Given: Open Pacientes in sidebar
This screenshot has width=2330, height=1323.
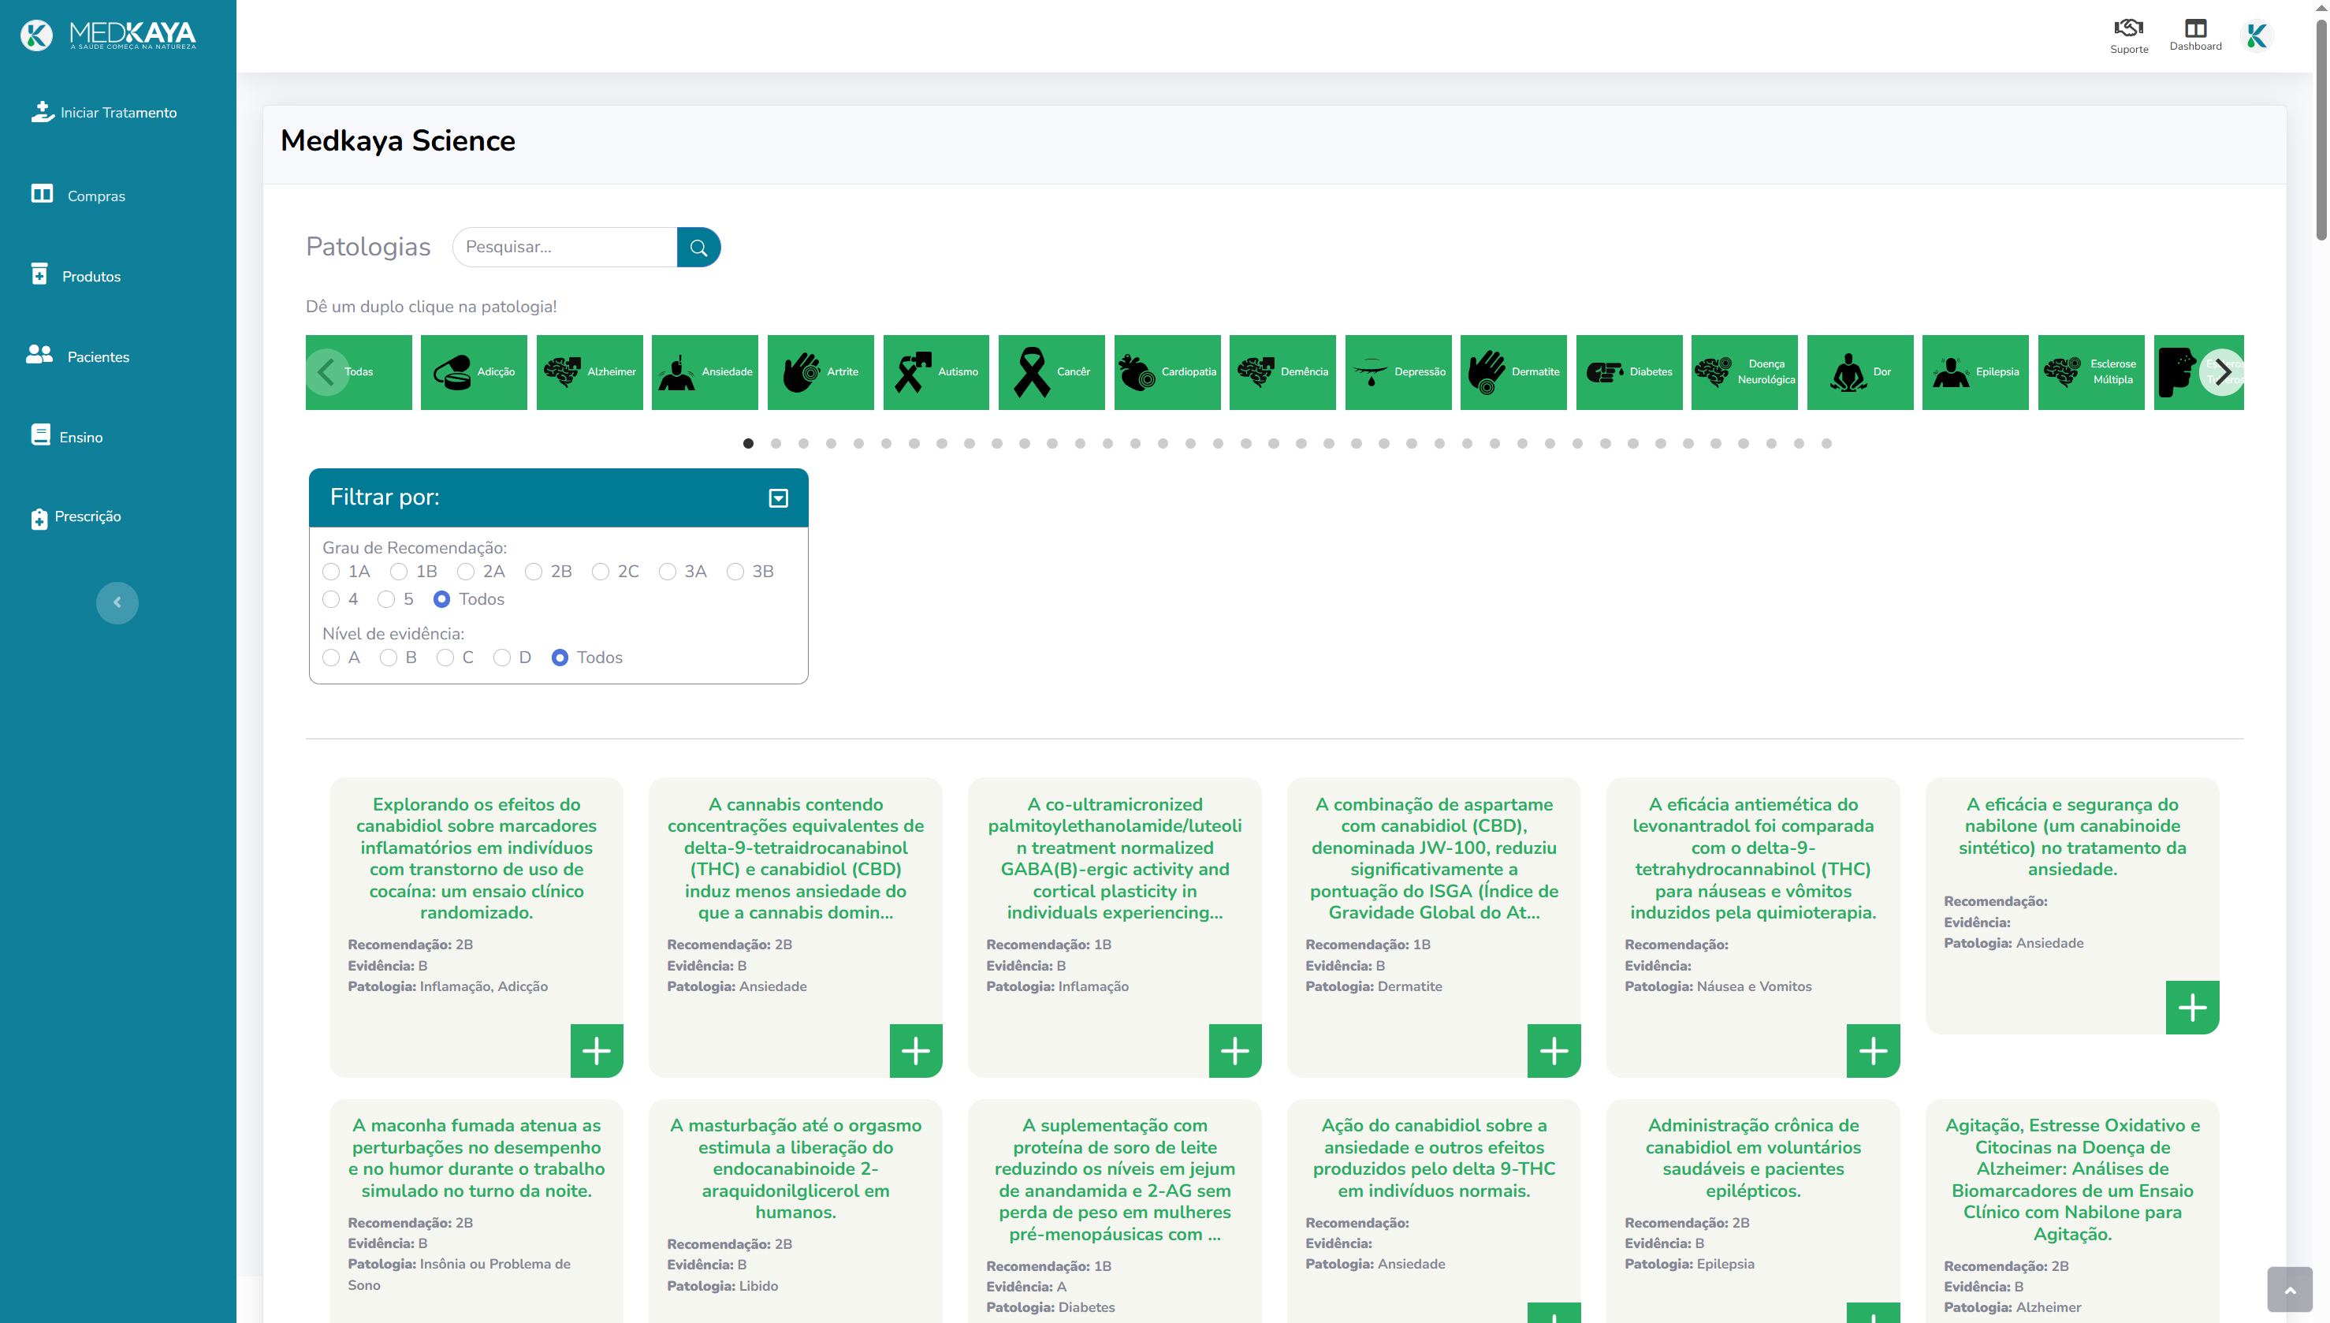Looking at the screenshot, I should 79,356.
